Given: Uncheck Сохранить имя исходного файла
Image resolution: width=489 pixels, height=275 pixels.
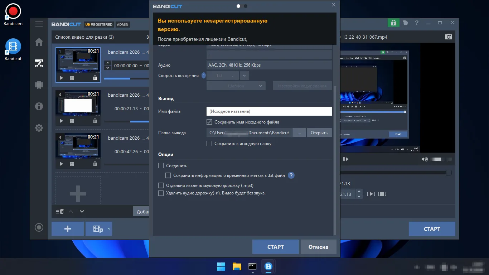Looking at the screenshot, I should [x=209, y=122].
